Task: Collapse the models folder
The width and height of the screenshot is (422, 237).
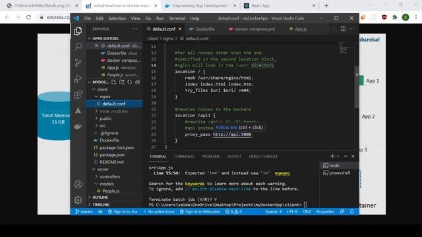Action: point(107,184)
